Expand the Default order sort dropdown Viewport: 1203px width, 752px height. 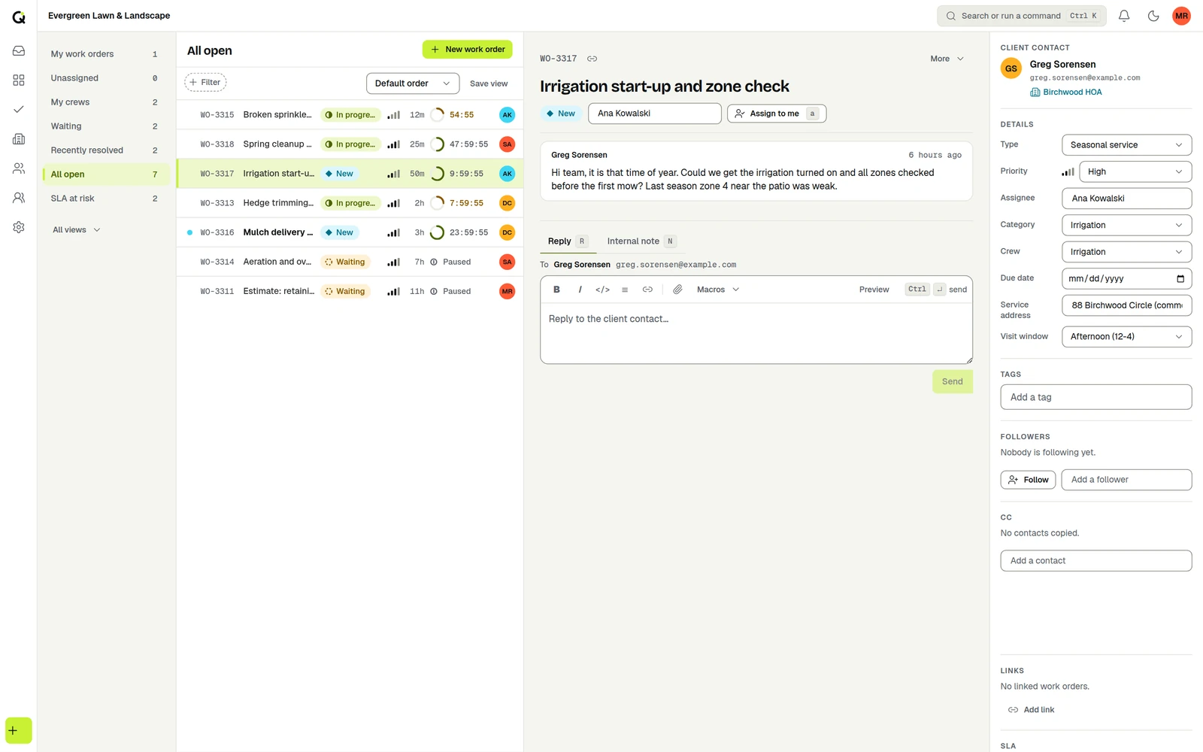[413, 83]
